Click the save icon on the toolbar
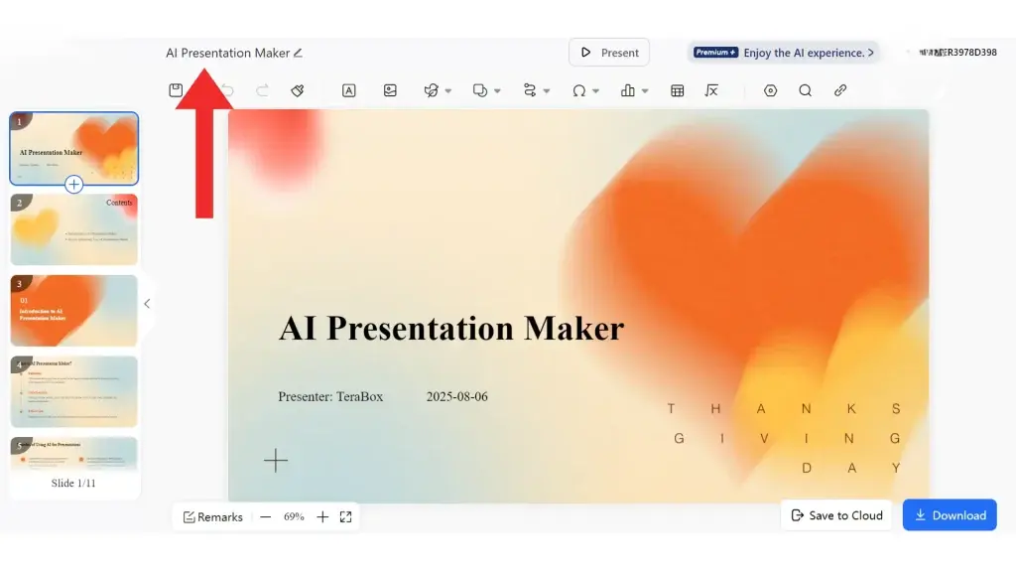The height and width of the screenshot is (572, 1016). pos(176,90)
